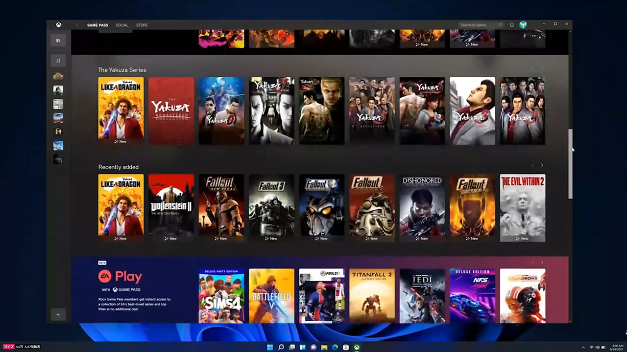Open The Evil Within 2 card
The height and width of the screenshot is (352, 627).
point(523,208)
